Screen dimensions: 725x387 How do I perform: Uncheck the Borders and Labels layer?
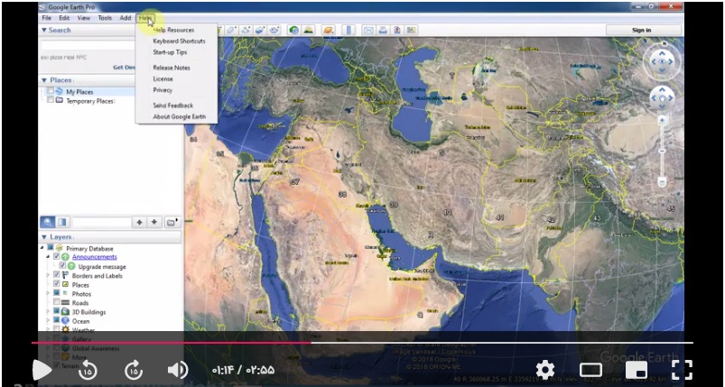56,275
